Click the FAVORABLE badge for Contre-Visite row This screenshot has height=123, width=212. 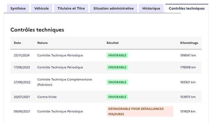(x=117, y=97)
